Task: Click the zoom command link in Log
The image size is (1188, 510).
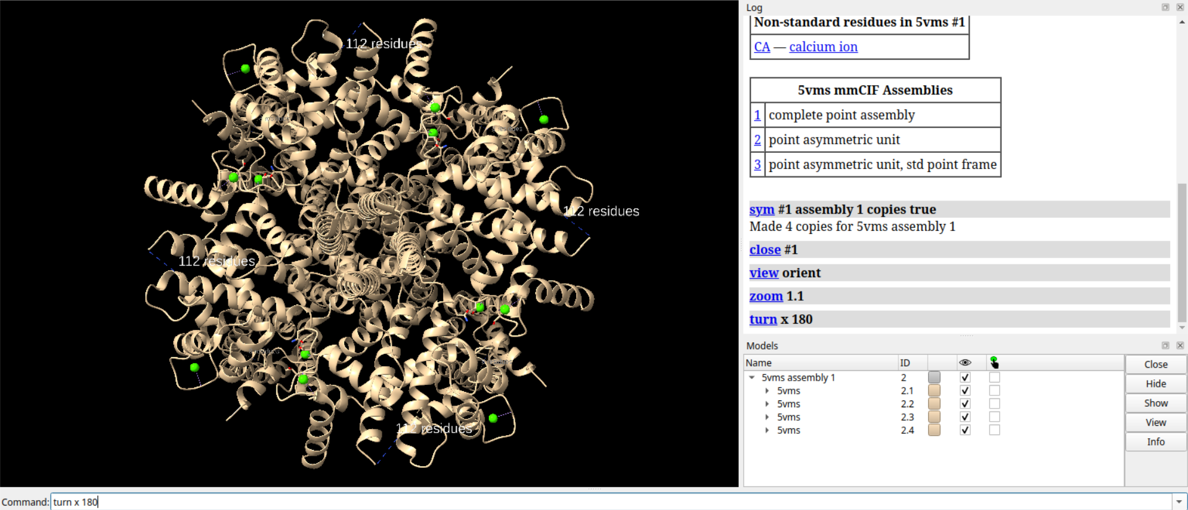Action: click(x=766, y=296)
